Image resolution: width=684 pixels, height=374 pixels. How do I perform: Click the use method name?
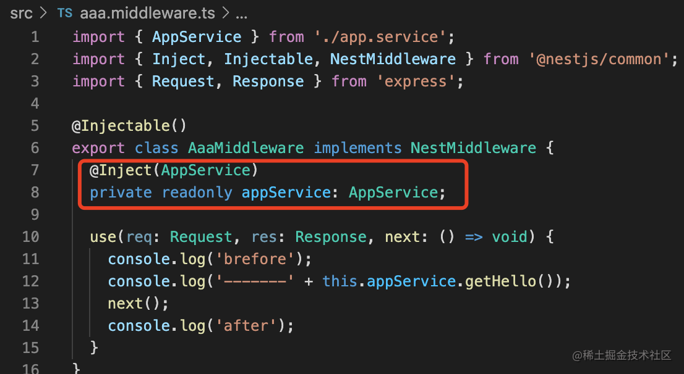[x=103, y=236]
